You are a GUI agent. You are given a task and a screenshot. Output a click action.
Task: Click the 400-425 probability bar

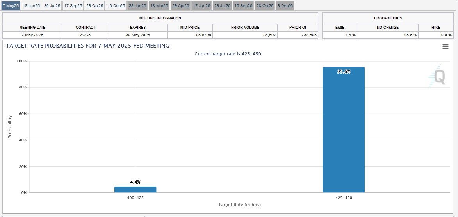pyautogui.click(x=135, y=190)
